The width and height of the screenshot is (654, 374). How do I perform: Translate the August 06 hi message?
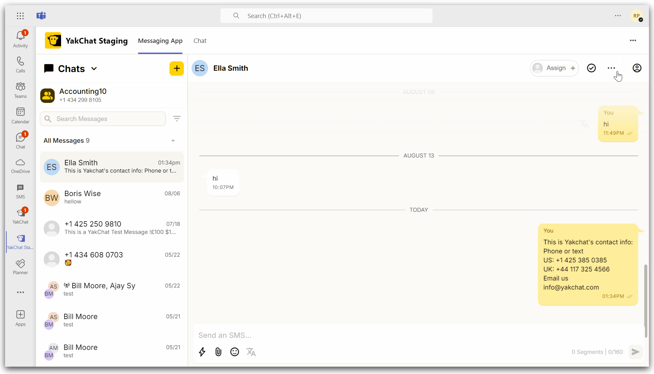584,124
